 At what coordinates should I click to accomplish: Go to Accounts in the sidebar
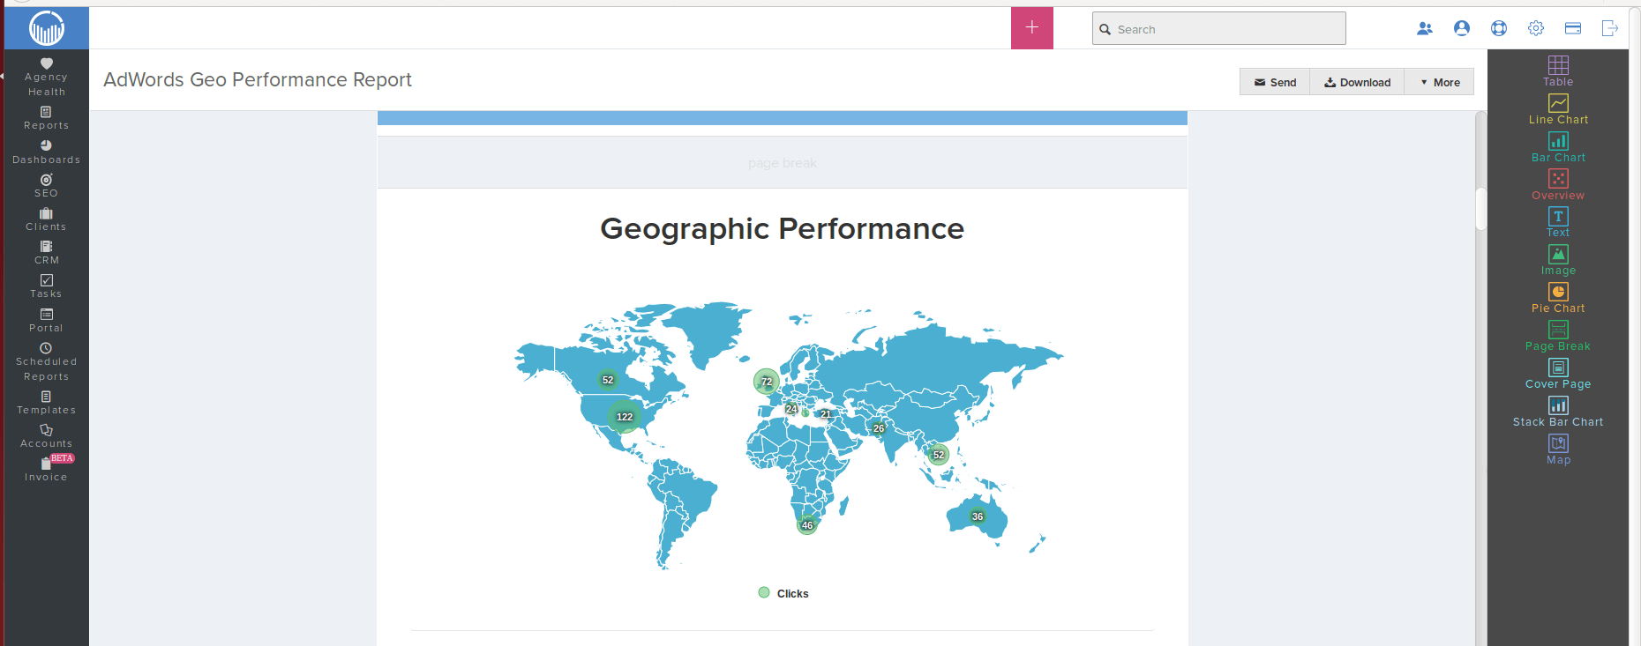(x=46, y=436)
